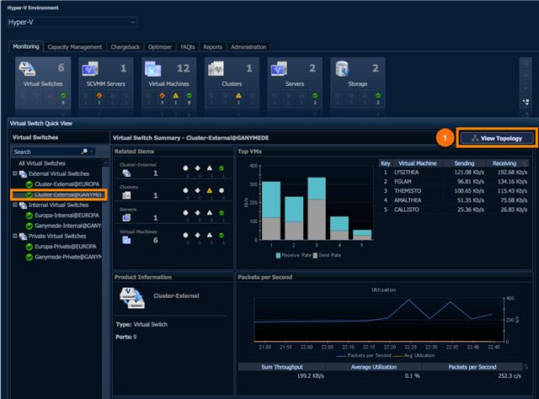Viewport: 539px width, 399px height.
Task: Click LYSITHEA in the Top VMs table
Action: (406, 173)
